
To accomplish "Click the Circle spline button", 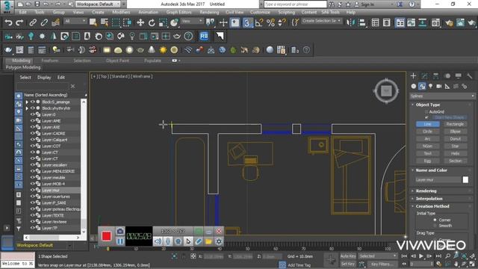I will click(x=428, y=132).
